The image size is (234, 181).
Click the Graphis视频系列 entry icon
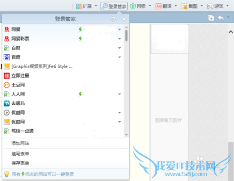(7, 66)
